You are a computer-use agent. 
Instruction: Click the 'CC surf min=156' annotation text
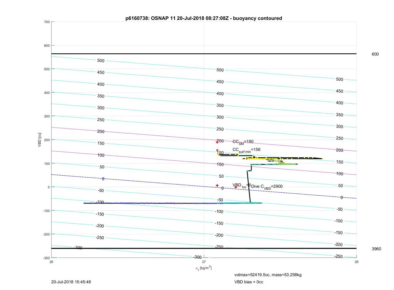click(x=246, y=150)
